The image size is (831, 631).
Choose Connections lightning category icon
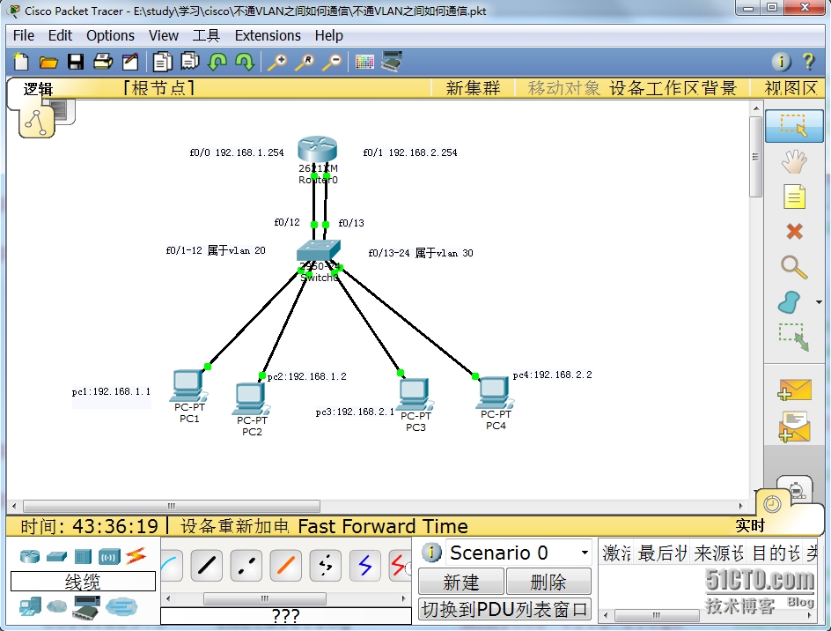[x=136, y=555]
